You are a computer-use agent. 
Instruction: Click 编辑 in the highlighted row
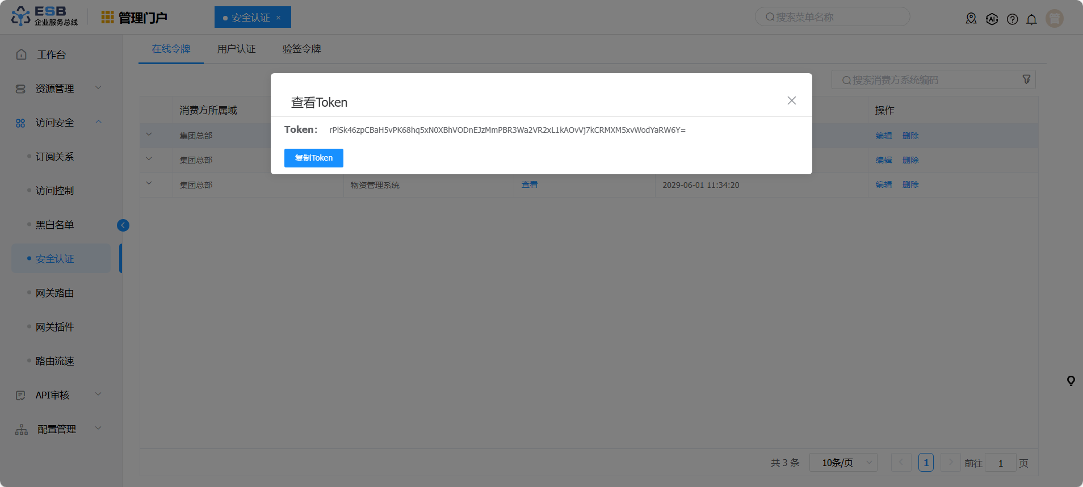point(884,136)
